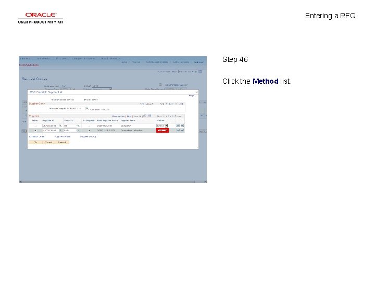
Task: Add a row using the first row's plus icon
Action: 178,126
